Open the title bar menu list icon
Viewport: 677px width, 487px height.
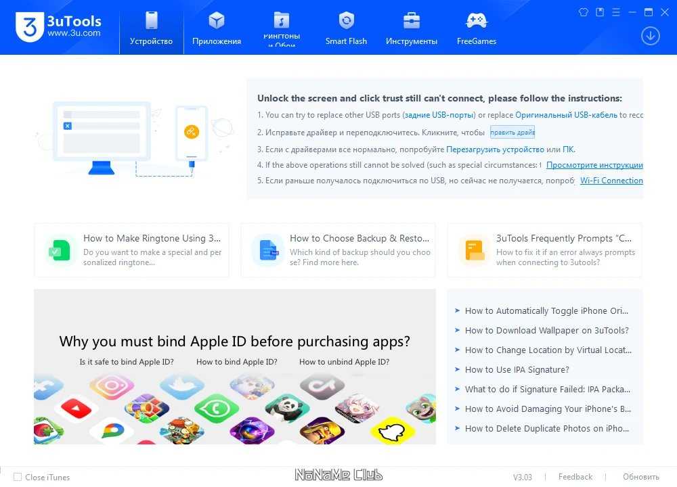click(616, 12)
